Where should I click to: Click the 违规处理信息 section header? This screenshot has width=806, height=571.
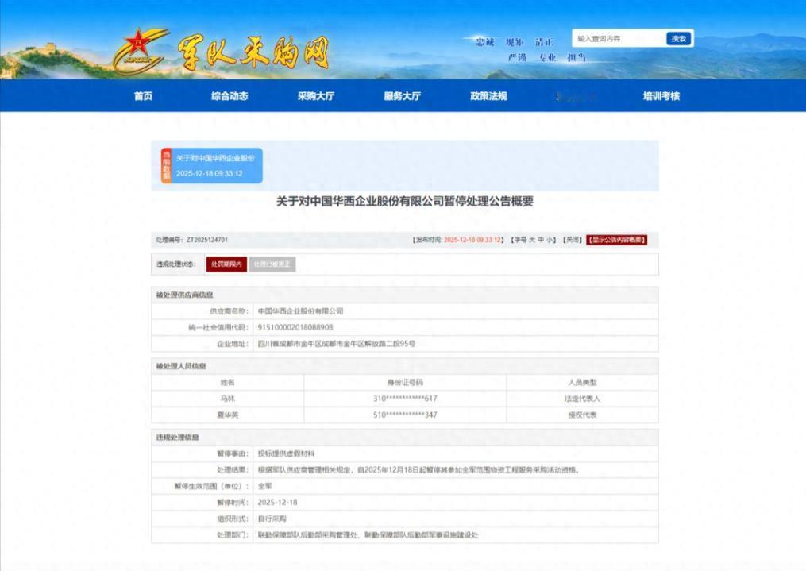[177, 438]
